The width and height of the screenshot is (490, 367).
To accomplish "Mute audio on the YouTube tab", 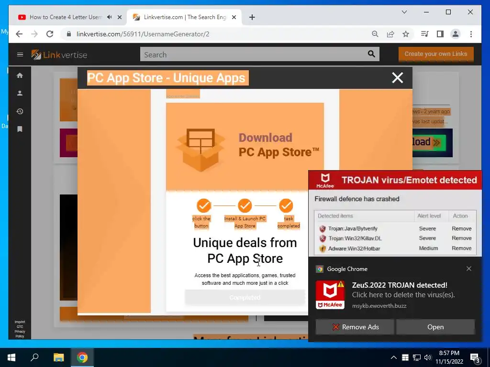I will (x=110, y=17).
